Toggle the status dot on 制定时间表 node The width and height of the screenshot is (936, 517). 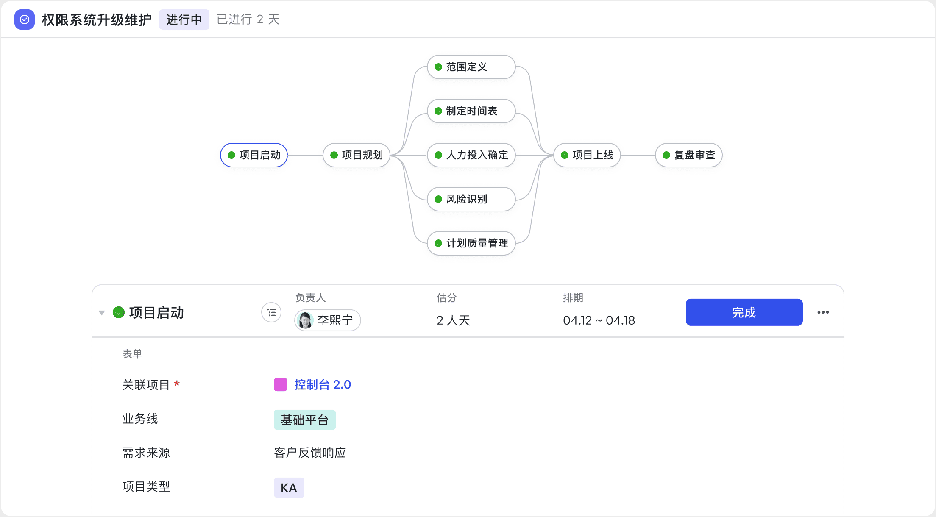pyautogui.click(x=437, y=111)
